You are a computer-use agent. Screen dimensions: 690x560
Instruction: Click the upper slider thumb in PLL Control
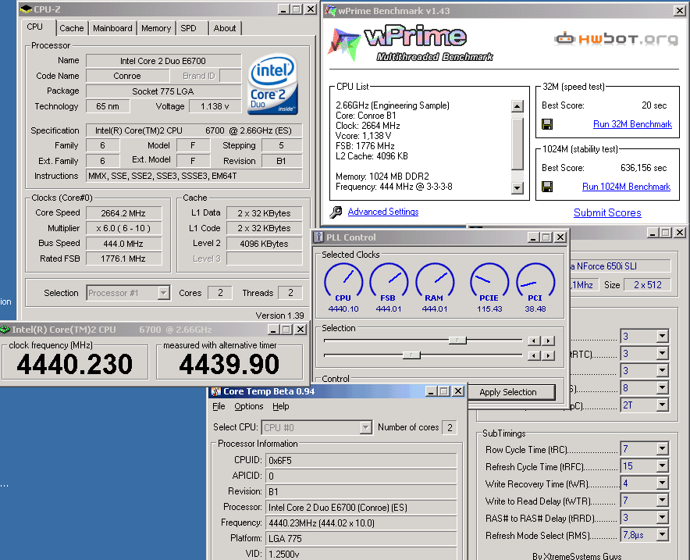(x=457, y=341)
